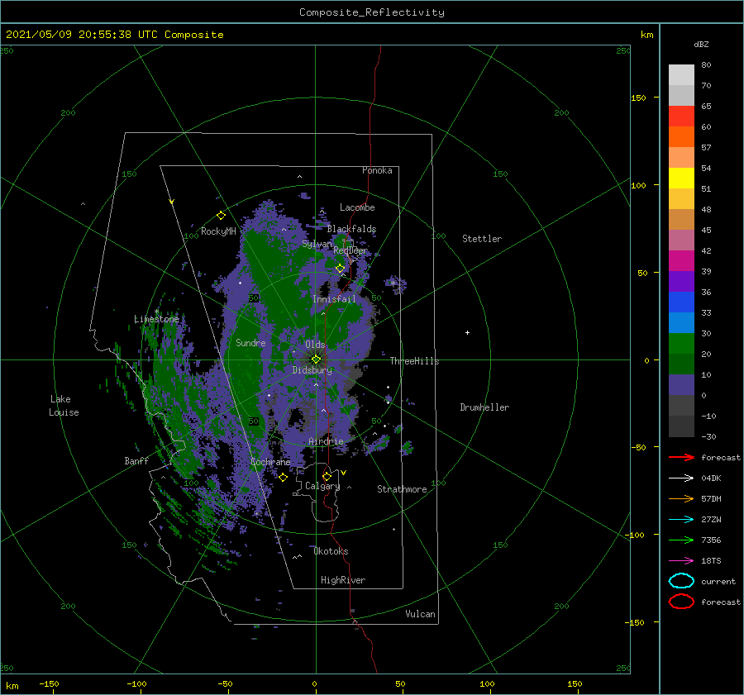Select the 33 dBZ blue swatch
The image size is (744, 695).
(x=681, y=322)
